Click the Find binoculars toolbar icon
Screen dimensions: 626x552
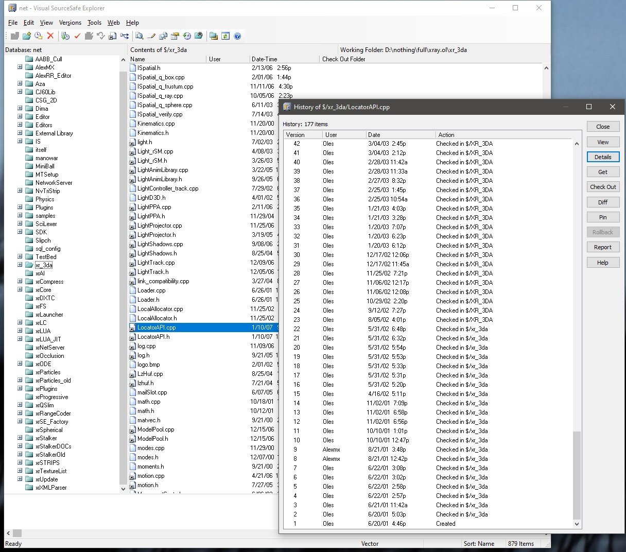tap(199, 36)
